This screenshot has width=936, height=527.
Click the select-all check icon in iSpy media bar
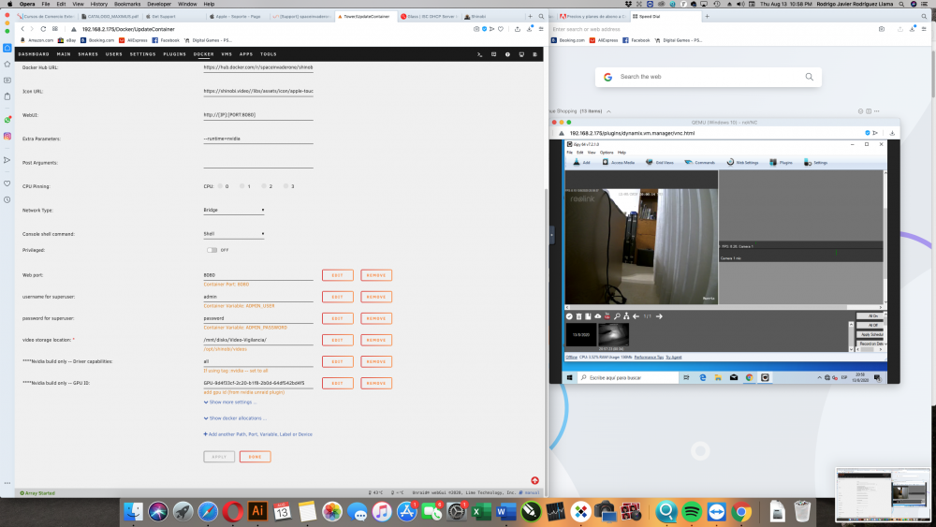coord(569,316)
